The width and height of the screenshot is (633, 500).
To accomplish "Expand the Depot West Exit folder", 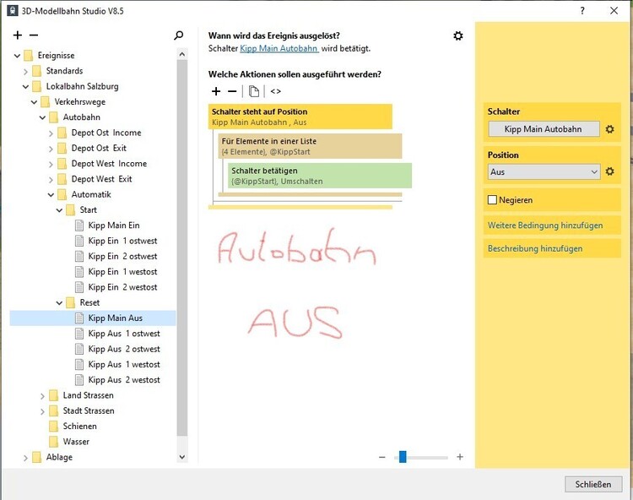I will (x=51, y=179).
